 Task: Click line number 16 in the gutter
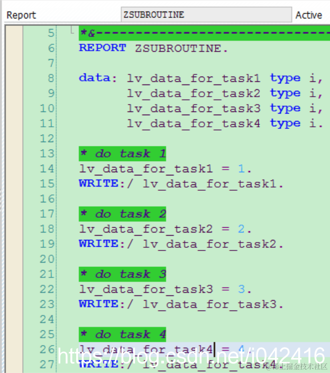click(47, 199)
